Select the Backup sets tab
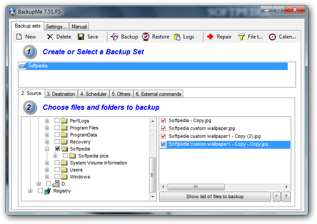The height and width of the screenshot is (224, 317). tap(28, 26)
